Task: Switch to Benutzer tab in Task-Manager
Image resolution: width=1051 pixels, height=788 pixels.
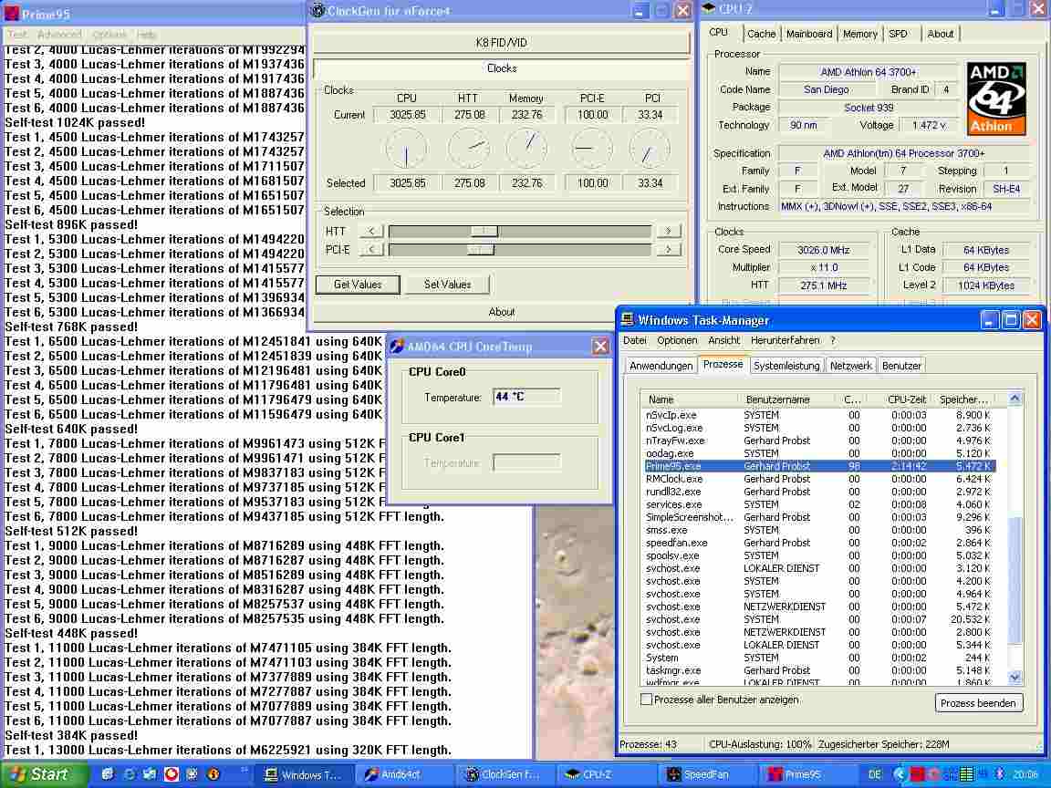Action: 901,366
